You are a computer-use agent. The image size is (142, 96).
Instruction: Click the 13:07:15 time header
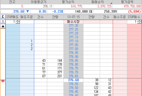pyautogui.click(x=73, y=17)
